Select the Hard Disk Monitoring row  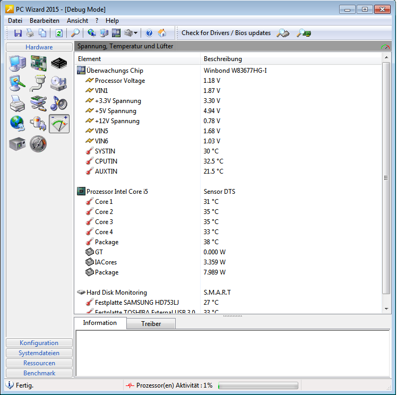click(x=228, y=293)
